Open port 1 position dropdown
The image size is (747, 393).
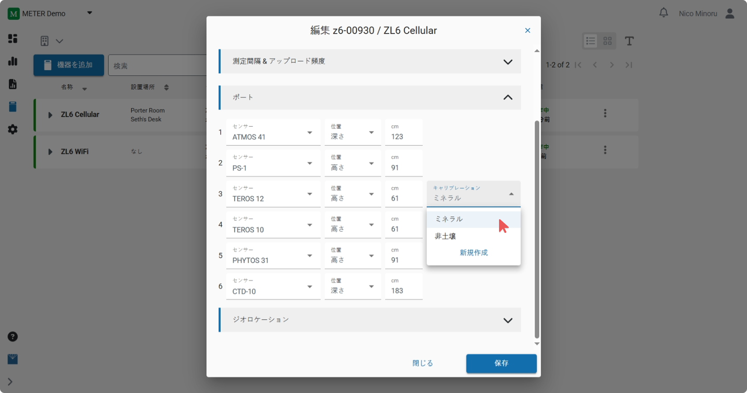click(x=353, y=132)
